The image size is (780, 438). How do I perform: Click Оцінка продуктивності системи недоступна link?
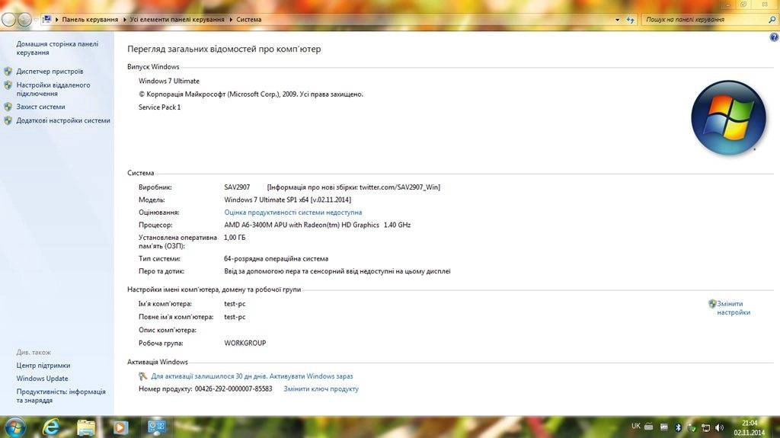[x=293, y=212]
